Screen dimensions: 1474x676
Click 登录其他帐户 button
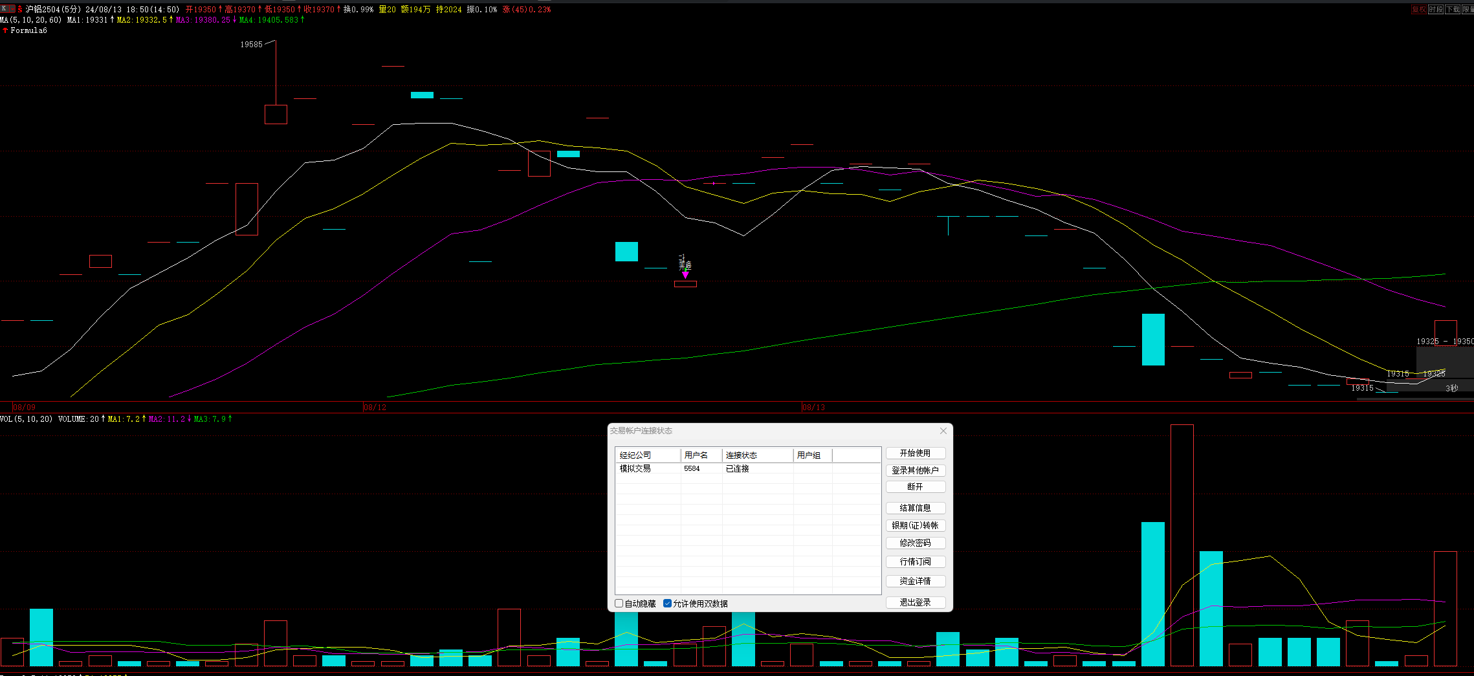(x=916, y=470)
